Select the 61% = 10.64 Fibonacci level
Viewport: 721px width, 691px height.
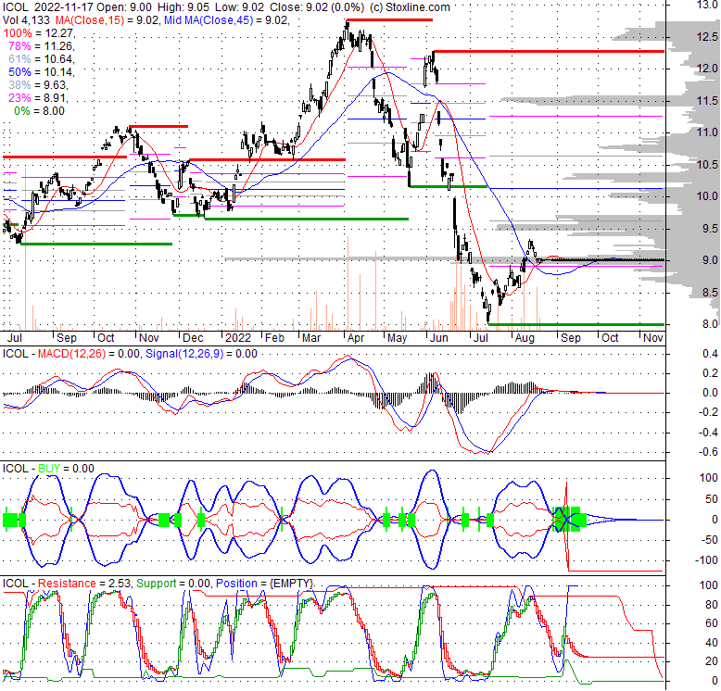(x=42, y=58)
